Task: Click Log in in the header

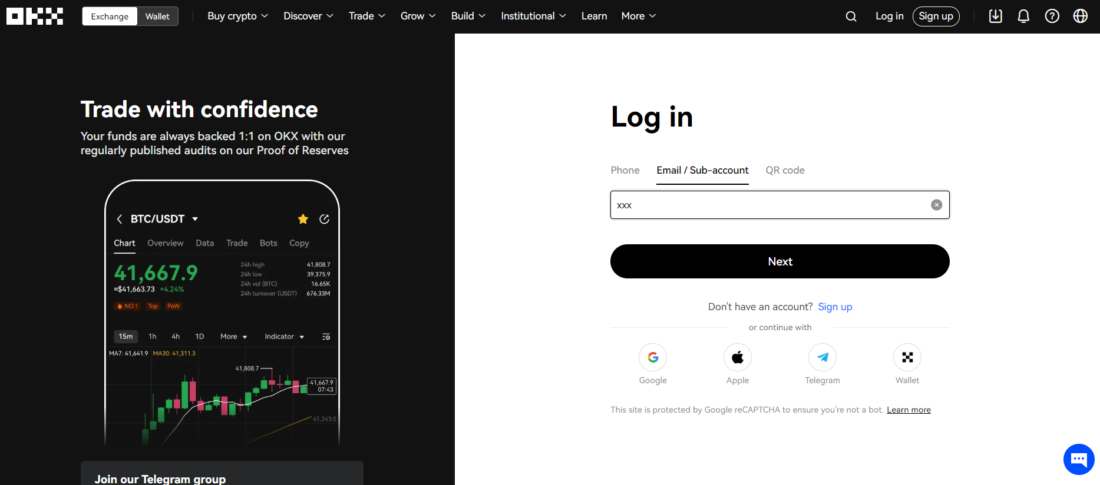Action: click(x=889, y=16)
